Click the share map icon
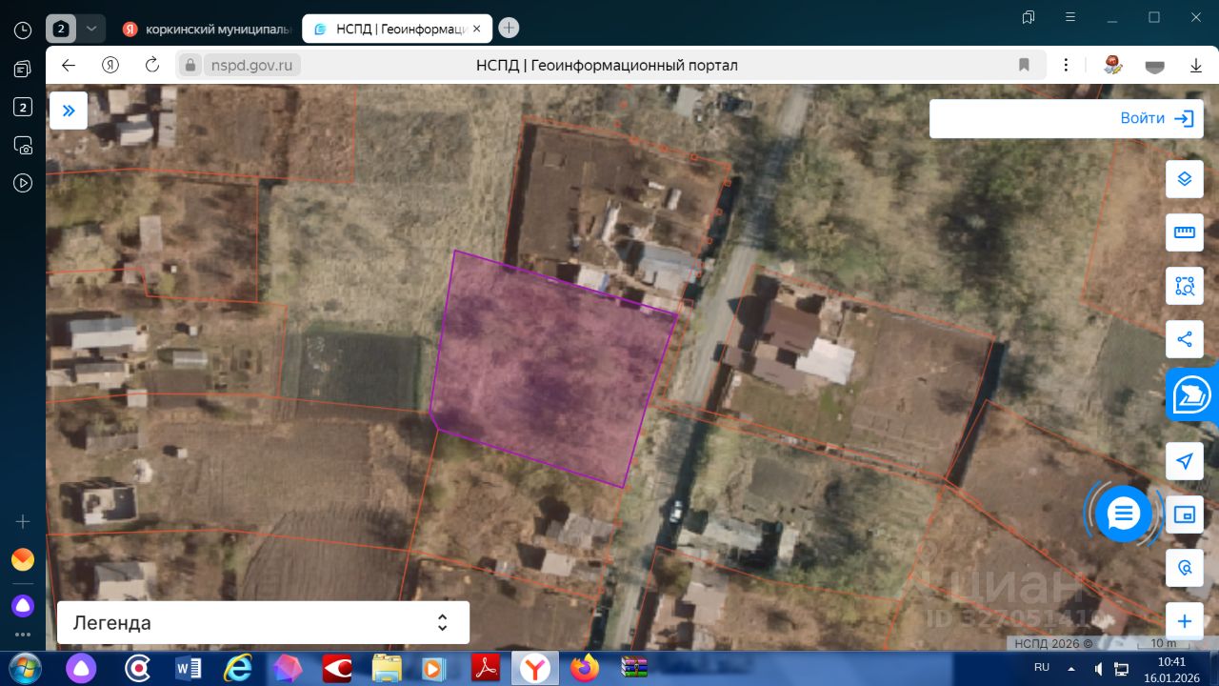Screen dimensions: 1219x686 click(x=1185, y=339)
